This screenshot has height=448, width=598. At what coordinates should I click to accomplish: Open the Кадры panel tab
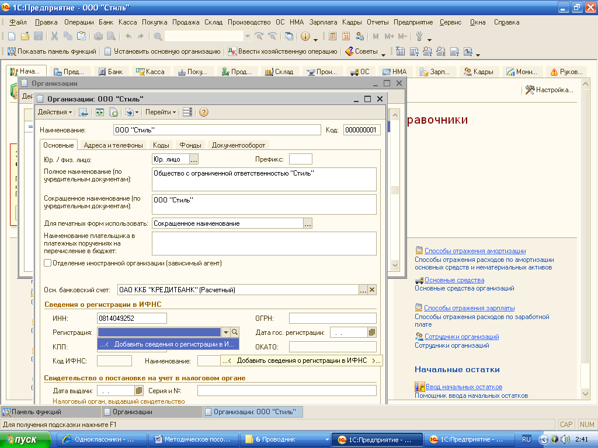(x=479, y=72)
